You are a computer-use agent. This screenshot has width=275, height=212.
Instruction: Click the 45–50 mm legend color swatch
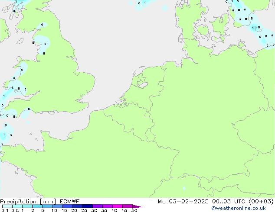pos(128,206)
